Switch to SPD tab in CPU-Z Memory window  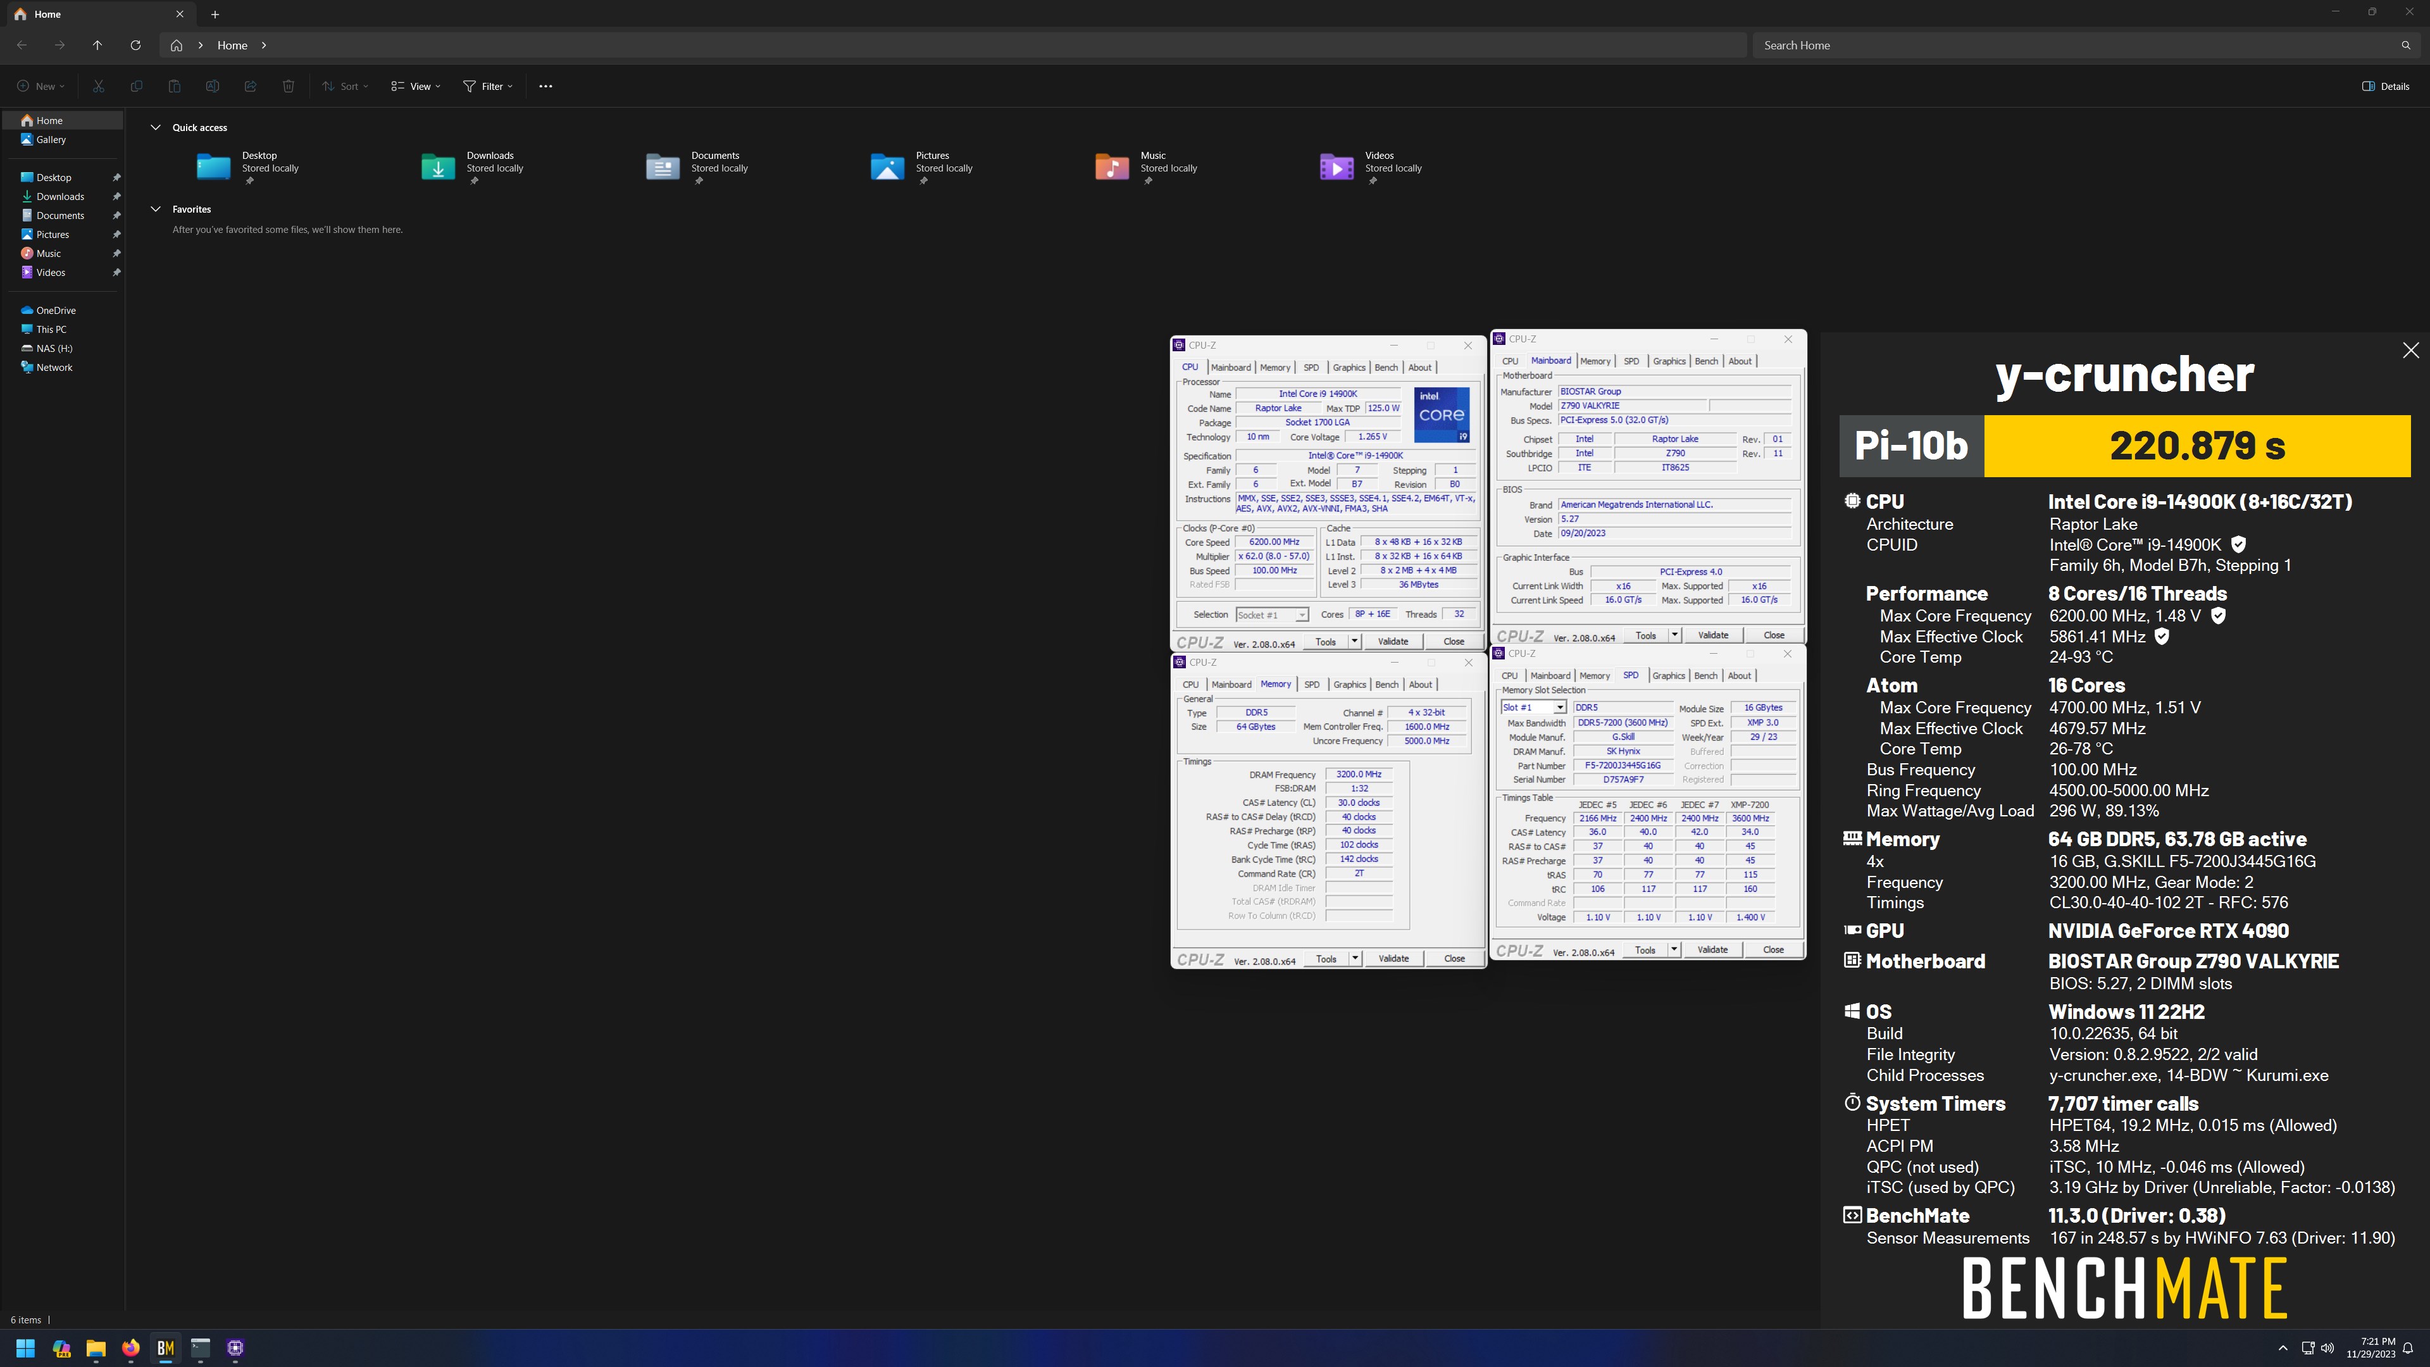[x=1311, y=685]
